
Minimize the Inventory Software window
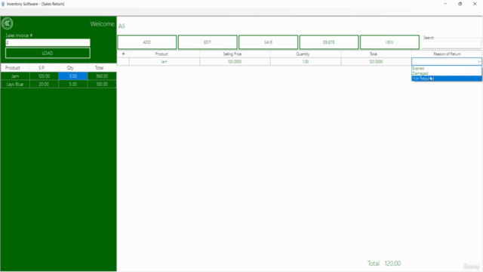[445, 4]
